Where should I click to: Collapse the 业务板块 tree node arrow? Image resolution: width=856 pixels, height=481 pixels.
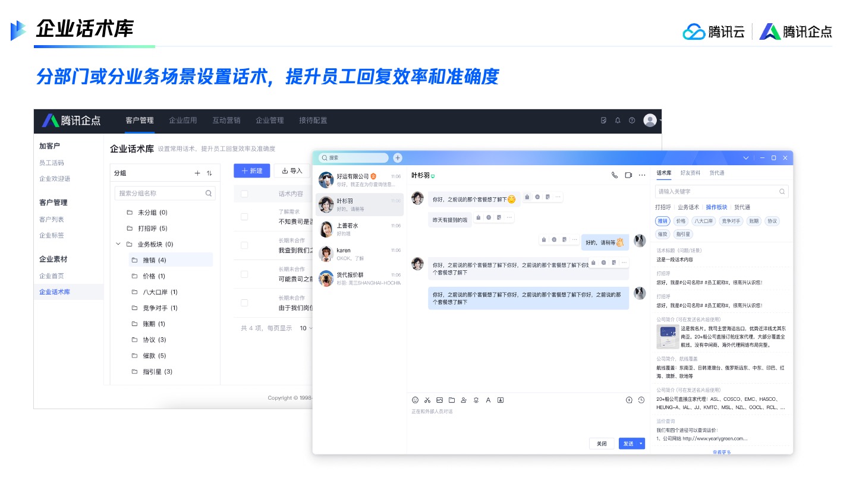click(x=118, y=244)
